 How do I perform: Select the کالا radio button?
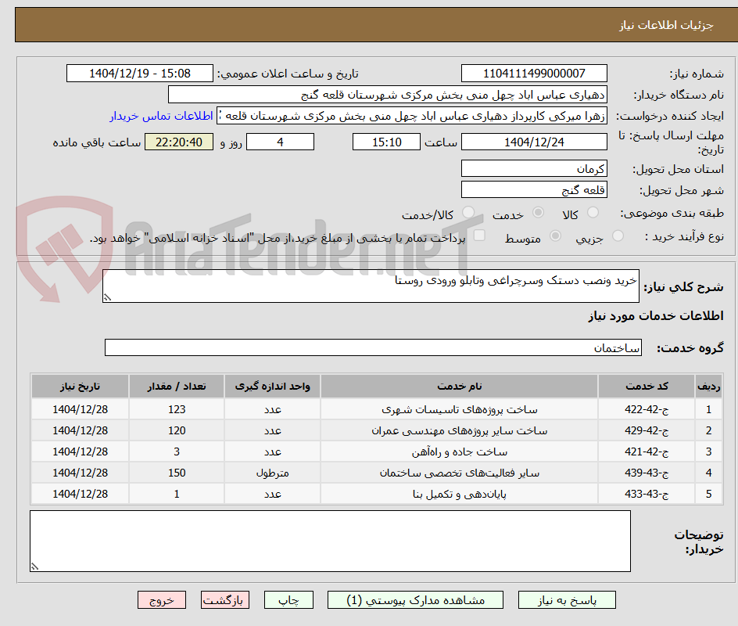point(593,213)
